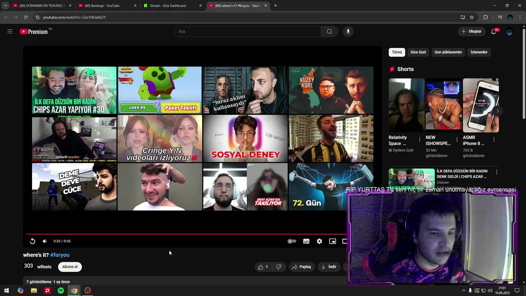
Task: Select the Son yüklenenler filter chip
Action: pos(448,52)
